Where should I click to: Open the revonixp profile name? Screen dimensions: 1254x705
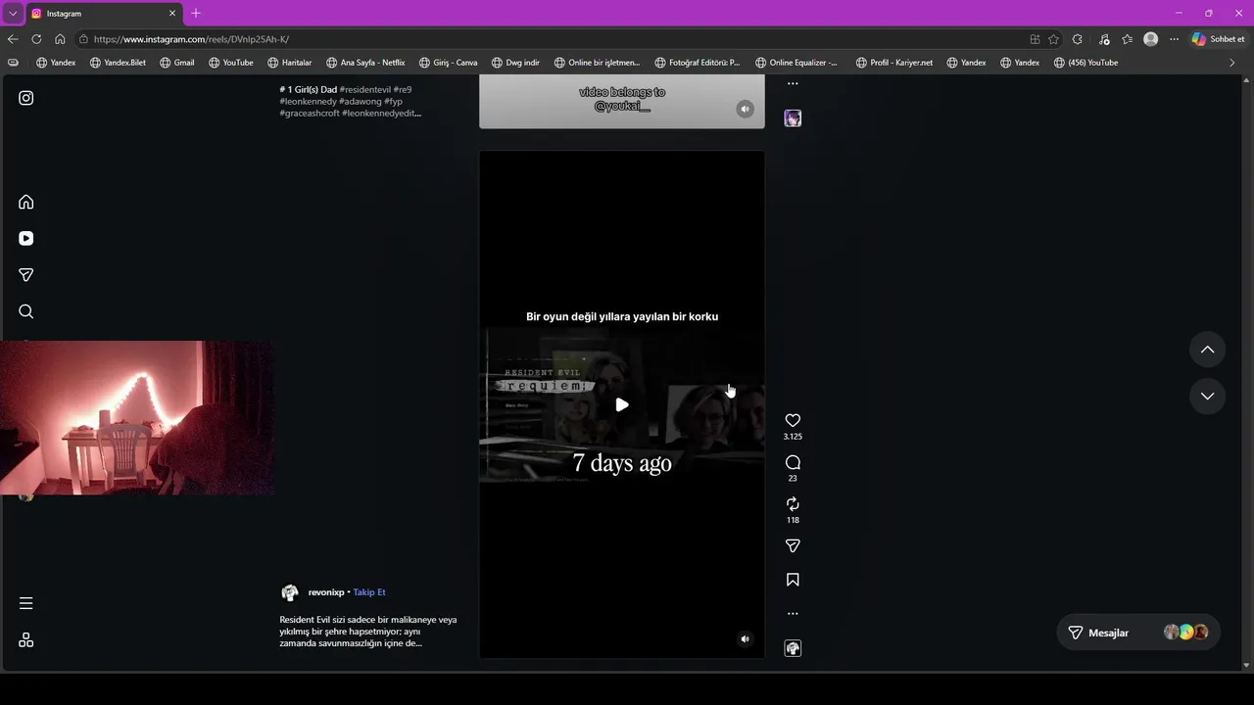point(326,592)
